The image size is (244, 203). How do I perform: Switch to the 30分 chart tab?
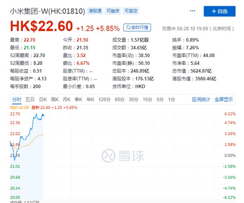tap(133, 100)
